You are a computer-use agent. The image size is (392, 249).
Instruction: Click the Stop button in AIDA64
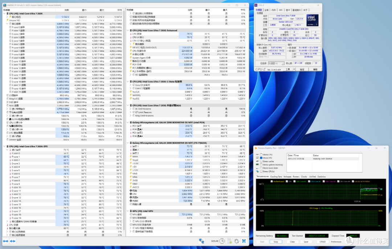[276, 242]
